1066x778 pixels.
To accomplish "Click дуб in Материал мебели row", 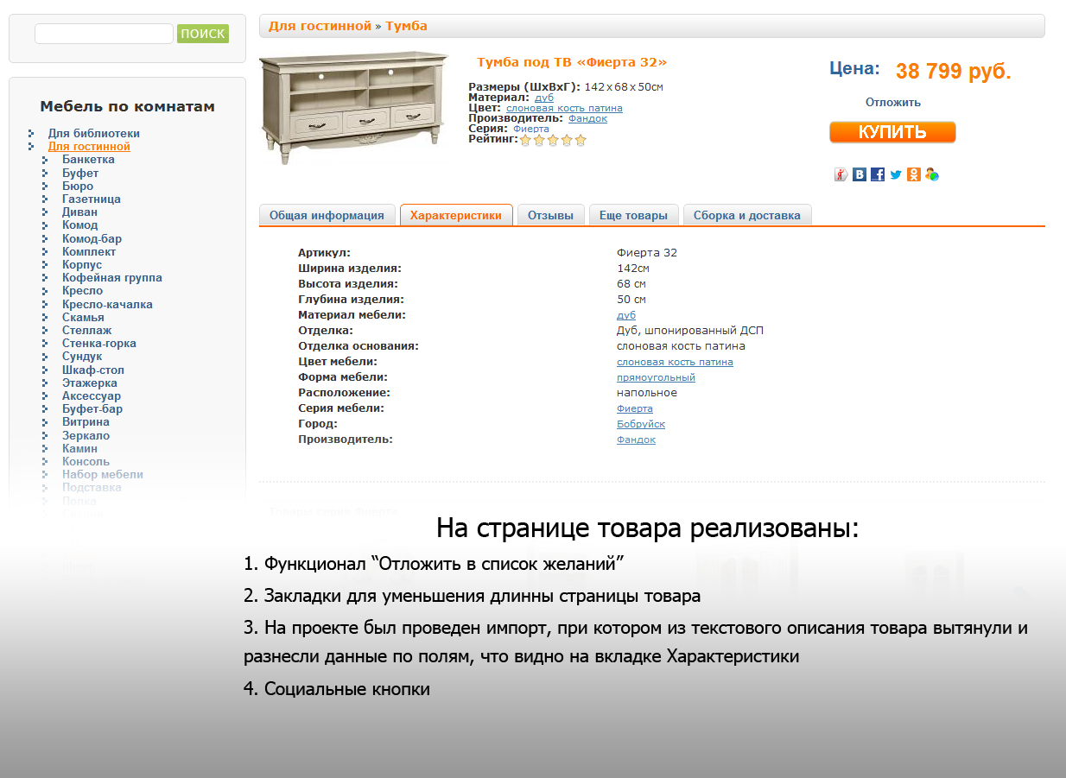I will [x=626, y=315].
